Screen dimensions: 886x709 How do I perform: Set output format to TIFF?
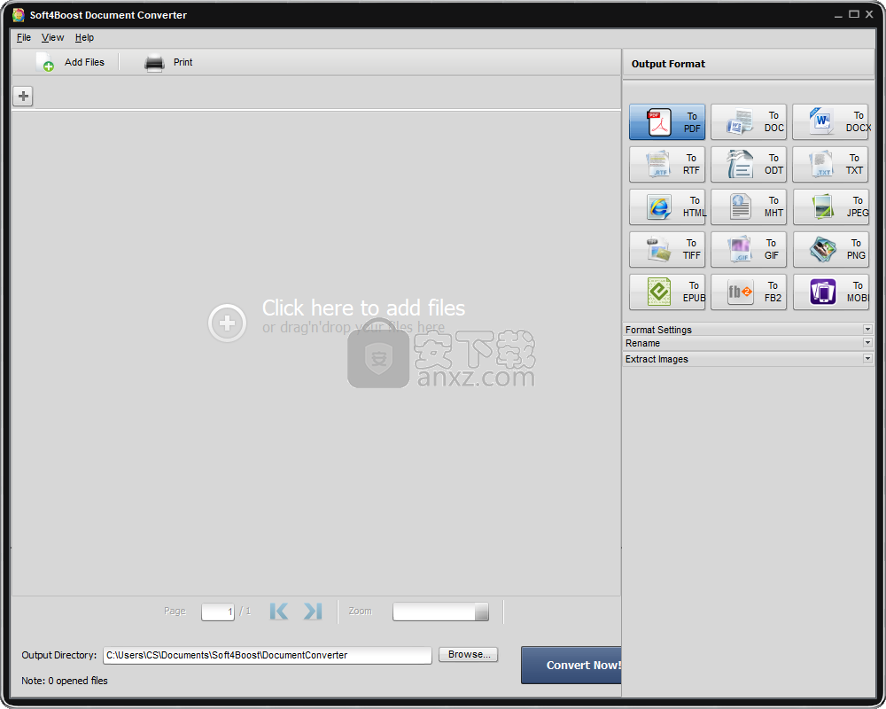(x=667, y=249)
